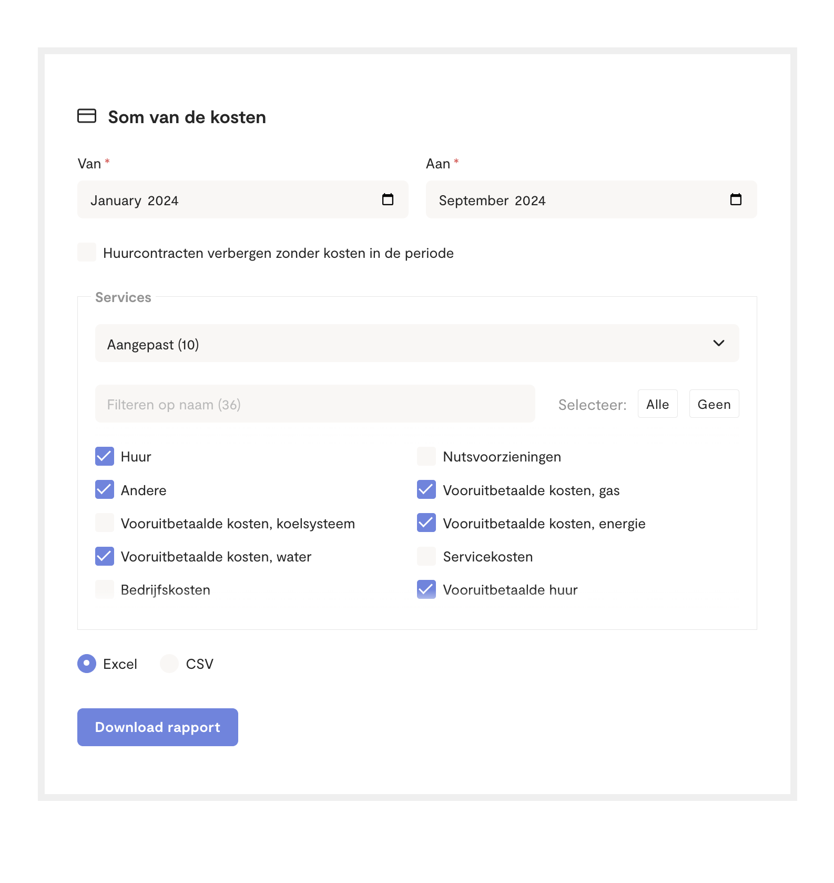Tick Vooruitbetaalde kosten, koelsysteem checkbox
This screenshot has height=883, width=834.
pyautogui.click(x=105, y=523)
